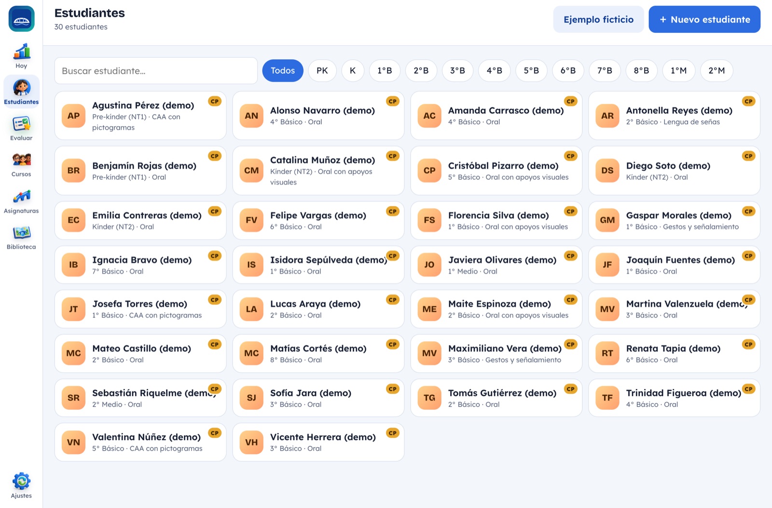Image resolution: width=772 pixels, height=508 pixels.
Task: Show only 2°B students
Action: coord(421,71)
